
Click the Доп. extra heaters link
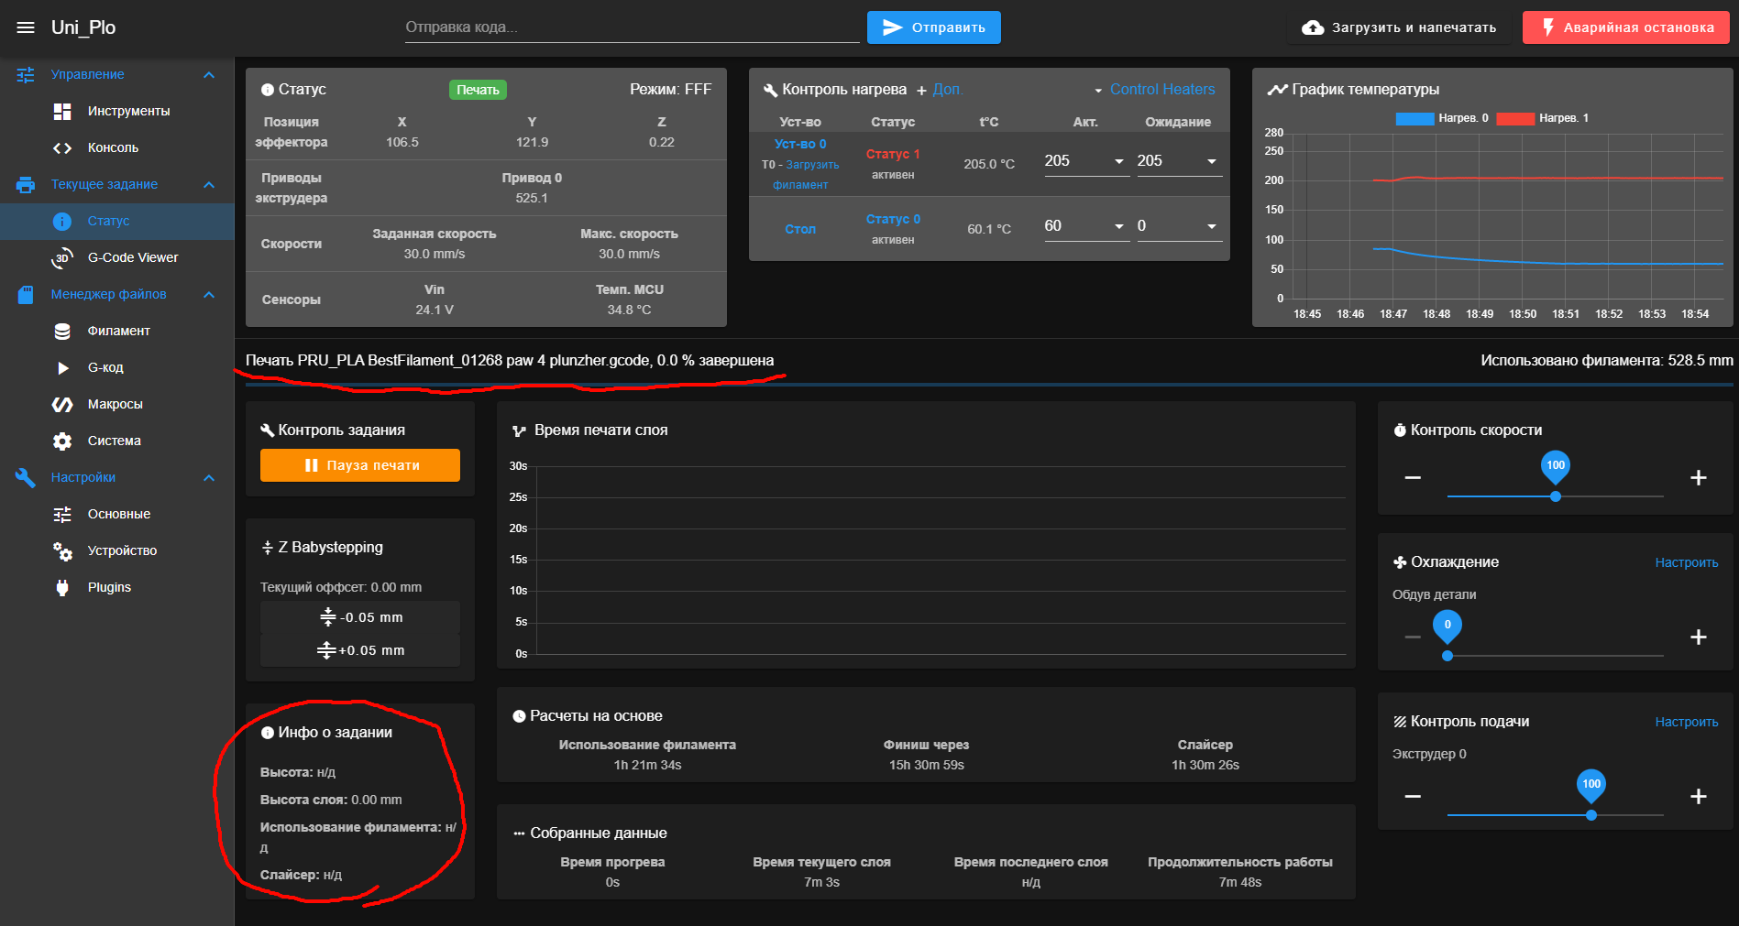coord(947,89)
